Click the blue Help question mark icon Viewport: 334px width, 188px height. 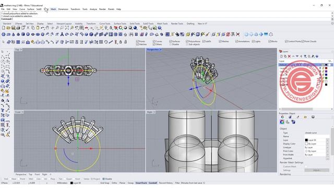(x=160, y=28)
